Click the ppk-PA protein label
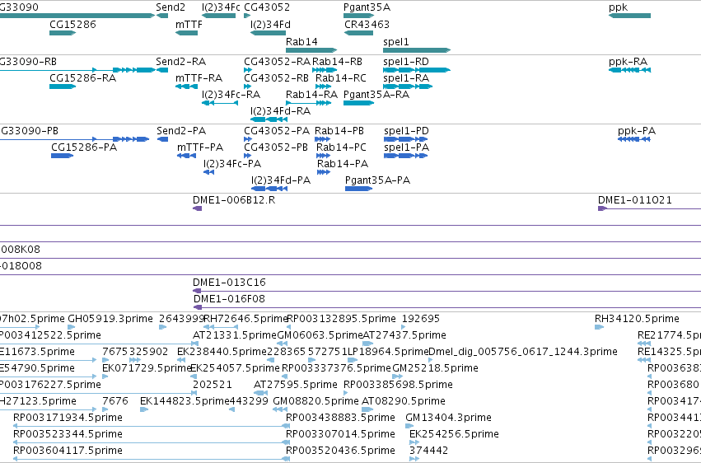This screenshot has height=463, width=701. pos(637,131)
